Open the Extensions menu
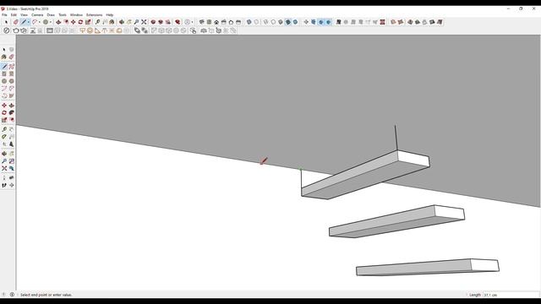The height and width of the screenshot is (304, 541). click(x=94, y=15)
